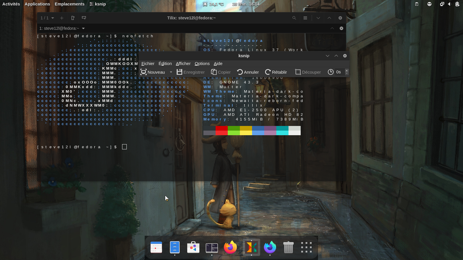463x260 pixels.
Task: Open the Tilix session switcher 1/1 dropdown
Action: click(47, 18)
